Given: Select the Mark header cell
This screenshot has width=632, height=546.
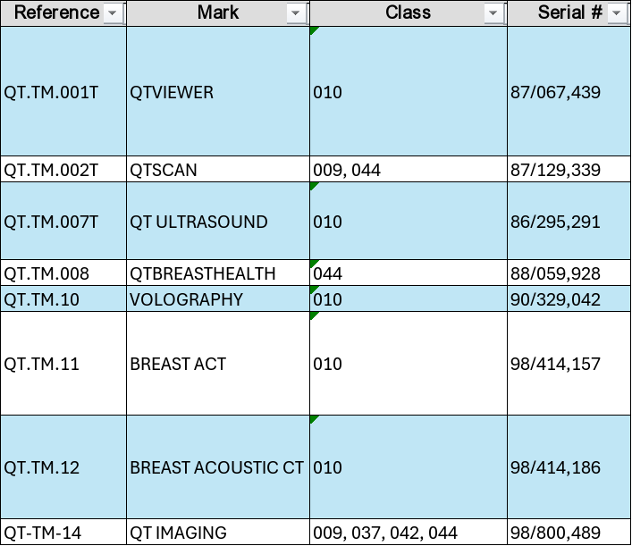Looking at the screenshot, I should tap(207, 13).
